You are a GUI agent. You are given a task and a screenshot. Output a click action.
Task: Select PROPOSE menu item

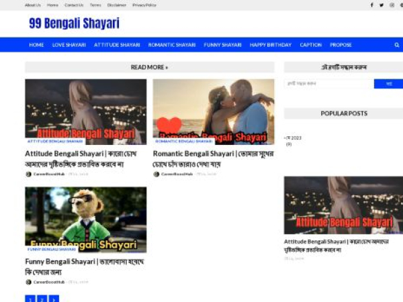(341, 45)
